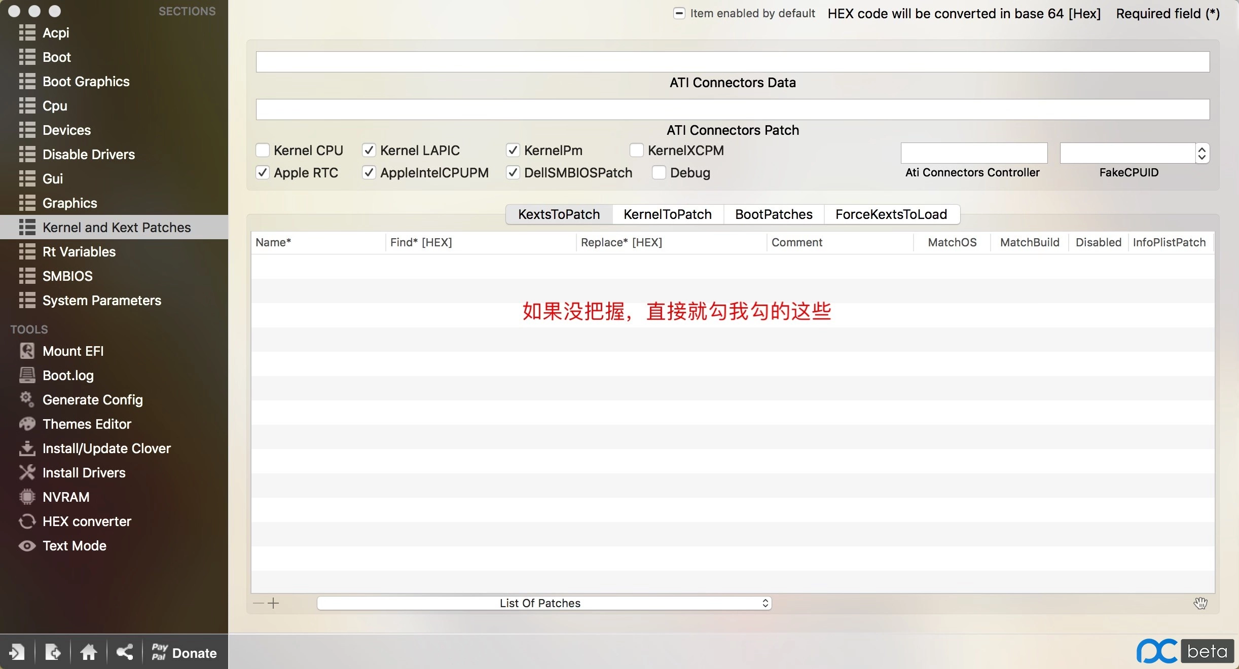The height and width of the screenshot is (669, 1239).
Task: Click the FakeCPUID text field
Action: 1128,153
